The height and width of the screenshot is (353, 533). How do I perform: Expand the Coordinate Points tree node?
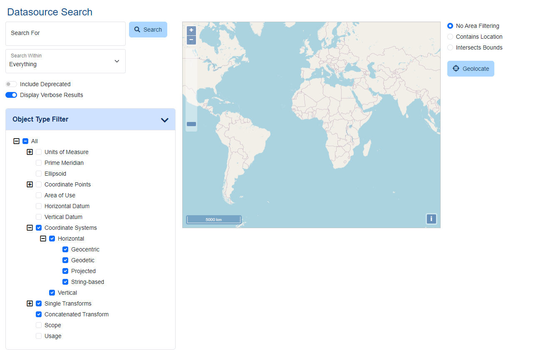click(x=30, y=184)
